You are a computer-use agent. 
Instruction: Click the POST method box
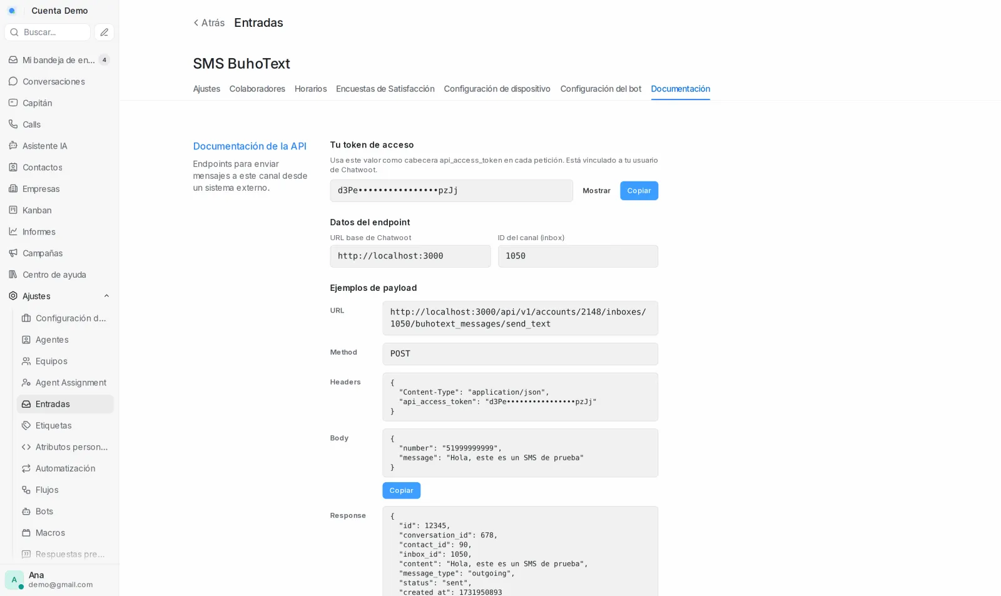point(520,354)
